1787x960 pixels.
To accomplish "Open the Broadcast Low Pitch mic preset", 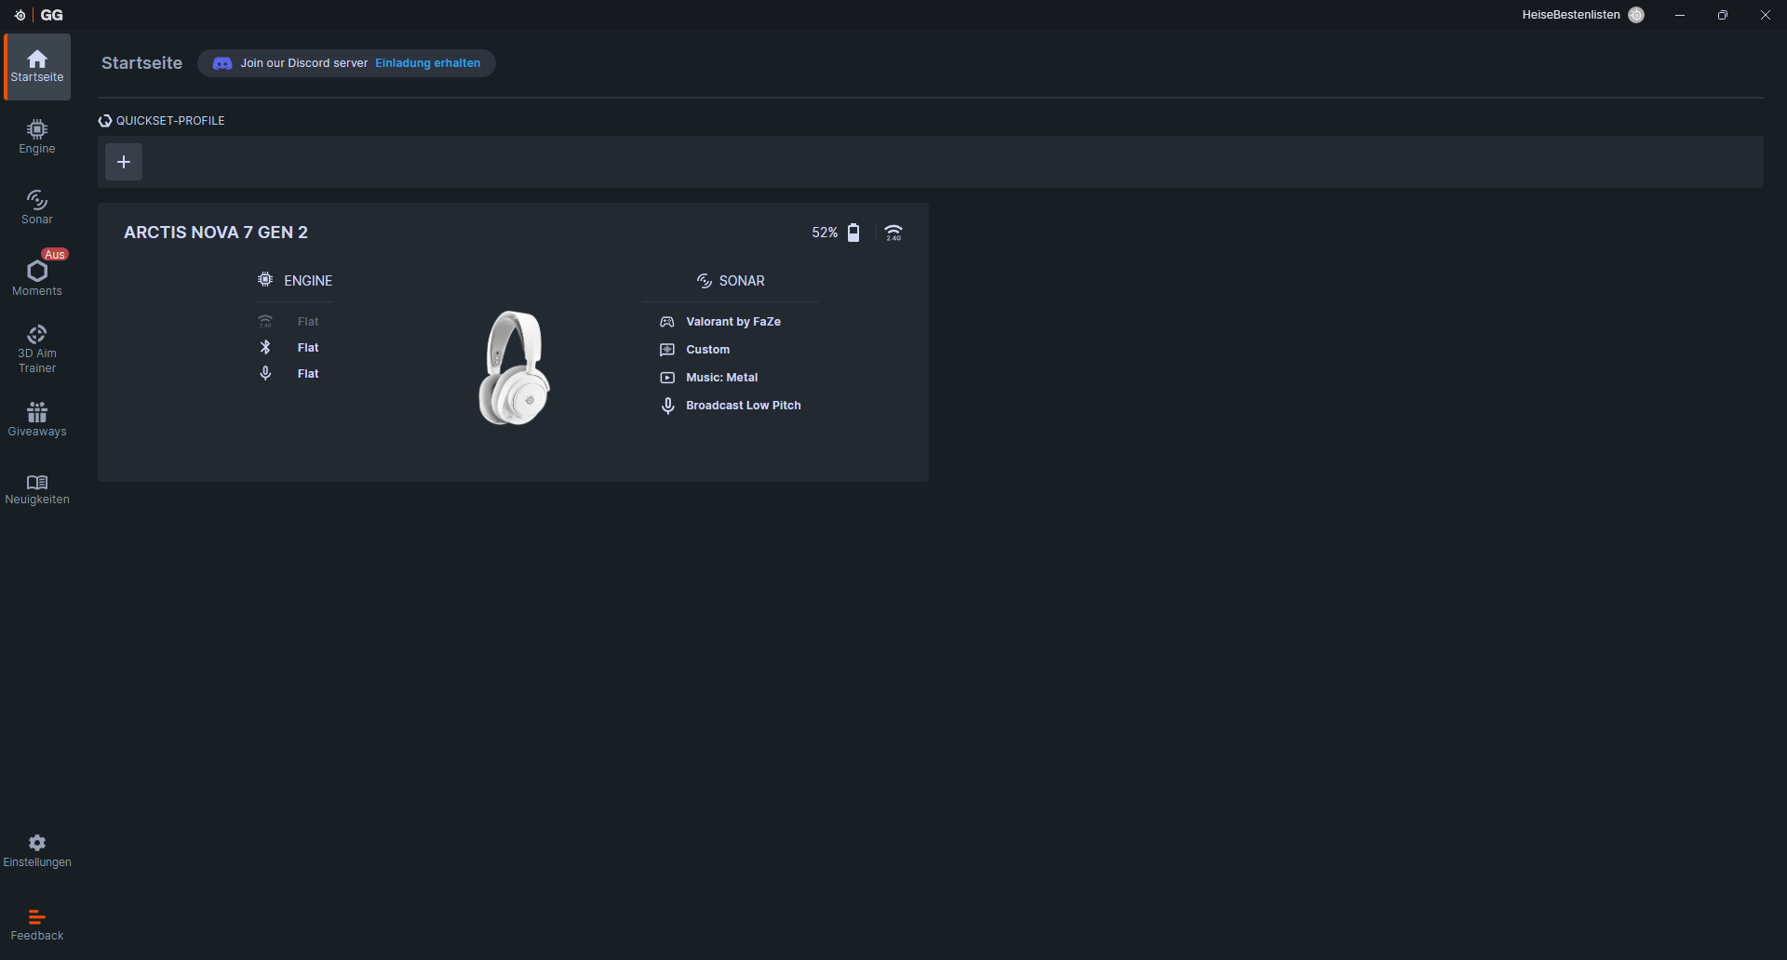I will tap(743, 406).
